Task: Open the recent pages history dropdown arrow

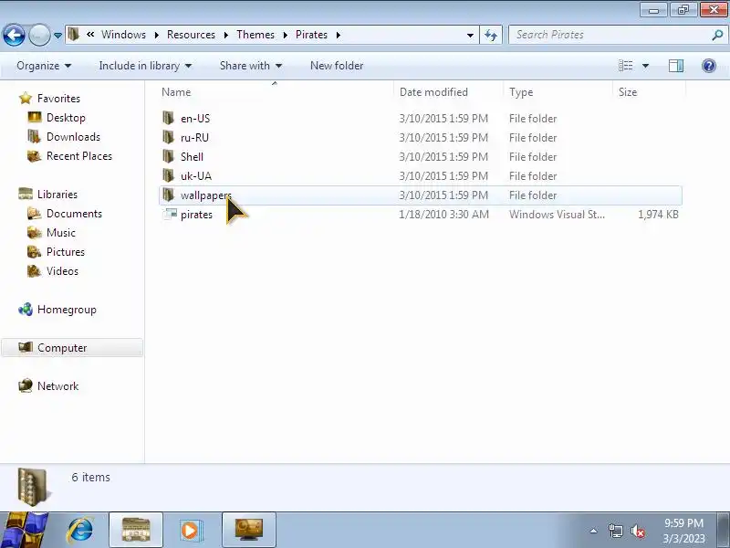Action: pyautogui.click(x=57, y=36)
